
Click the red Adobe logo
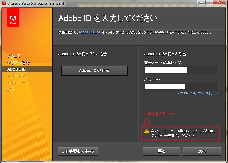click(13, 18)
